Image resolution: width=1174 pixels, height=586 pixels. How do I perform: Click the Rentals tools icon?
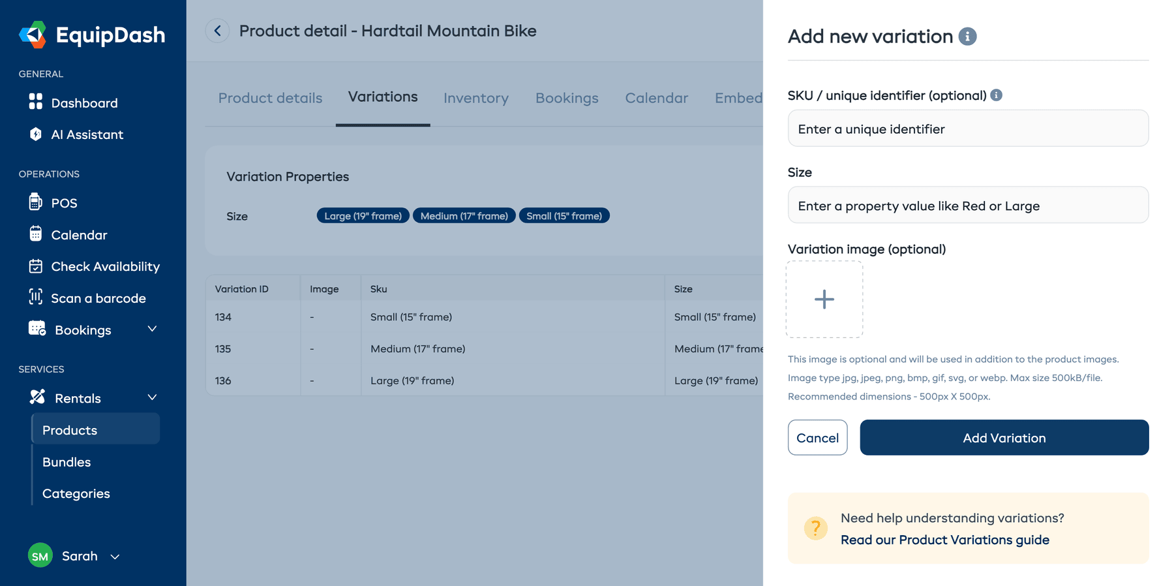[37, 397]
